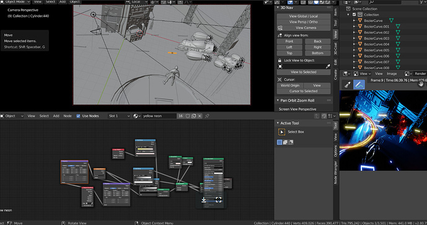Collapse the Collection tree in outliner

[x=348, y=15]
